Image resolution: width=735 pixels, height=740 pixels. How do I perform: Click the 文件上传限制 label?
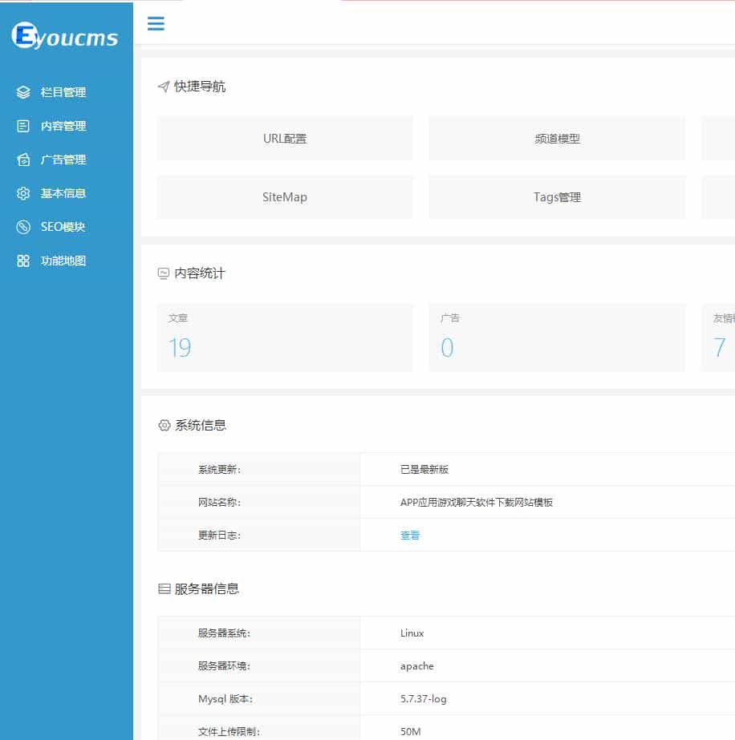229,731
